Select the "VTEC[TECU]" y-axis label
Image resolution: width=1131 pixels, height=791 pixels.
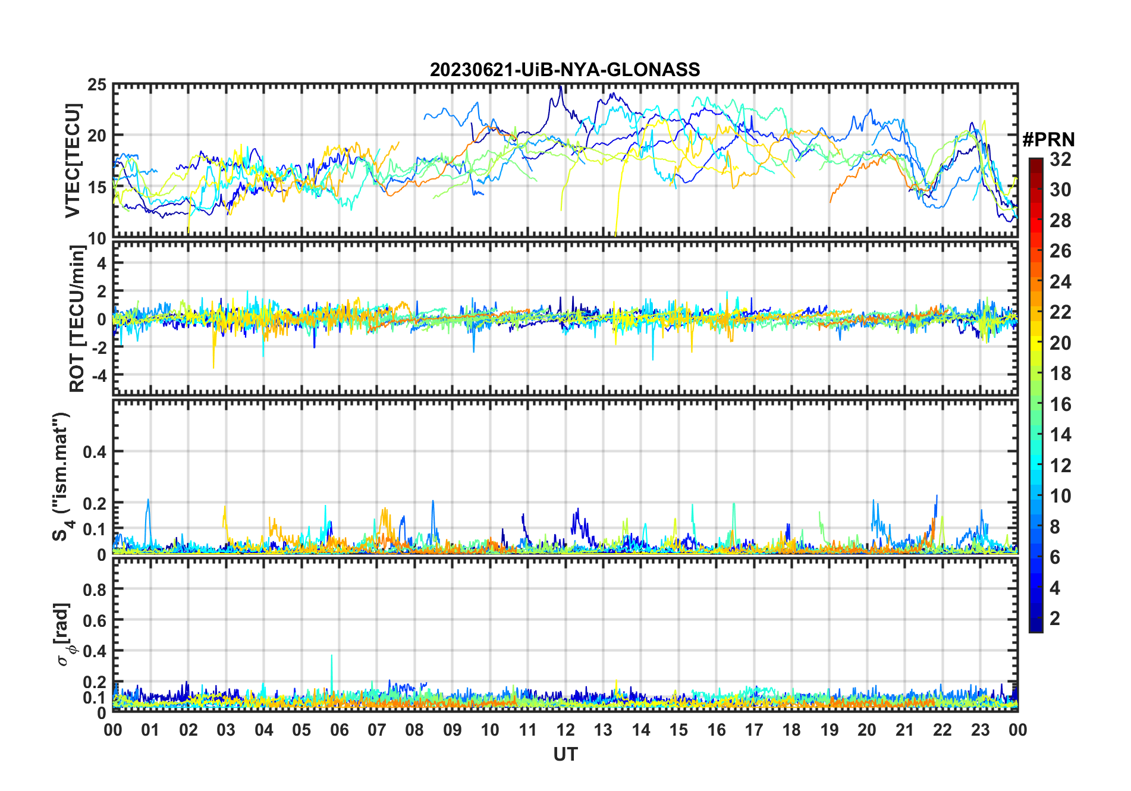(x=73, y=161)
